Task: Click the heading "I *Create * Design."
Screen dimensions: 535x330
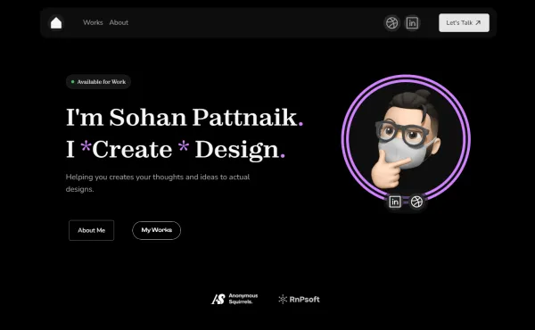Action: point(176,150)
